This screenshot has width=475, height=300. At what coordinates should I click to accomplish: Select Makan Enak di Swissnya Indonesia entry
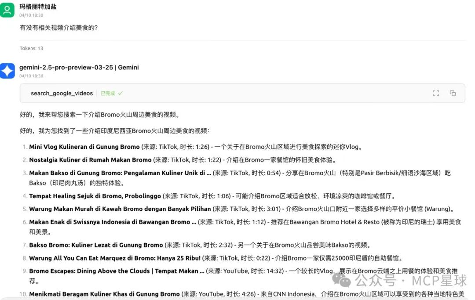coord(113,222)
